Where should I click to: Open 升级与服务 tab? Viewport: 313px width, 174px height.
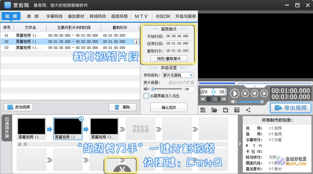click(x=186, y=16)
